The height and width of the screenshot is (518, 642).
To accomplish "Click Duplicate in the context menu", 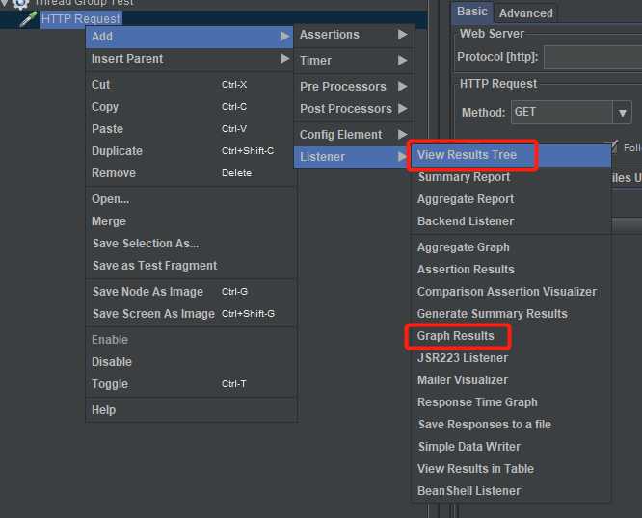I will point(117,151).
